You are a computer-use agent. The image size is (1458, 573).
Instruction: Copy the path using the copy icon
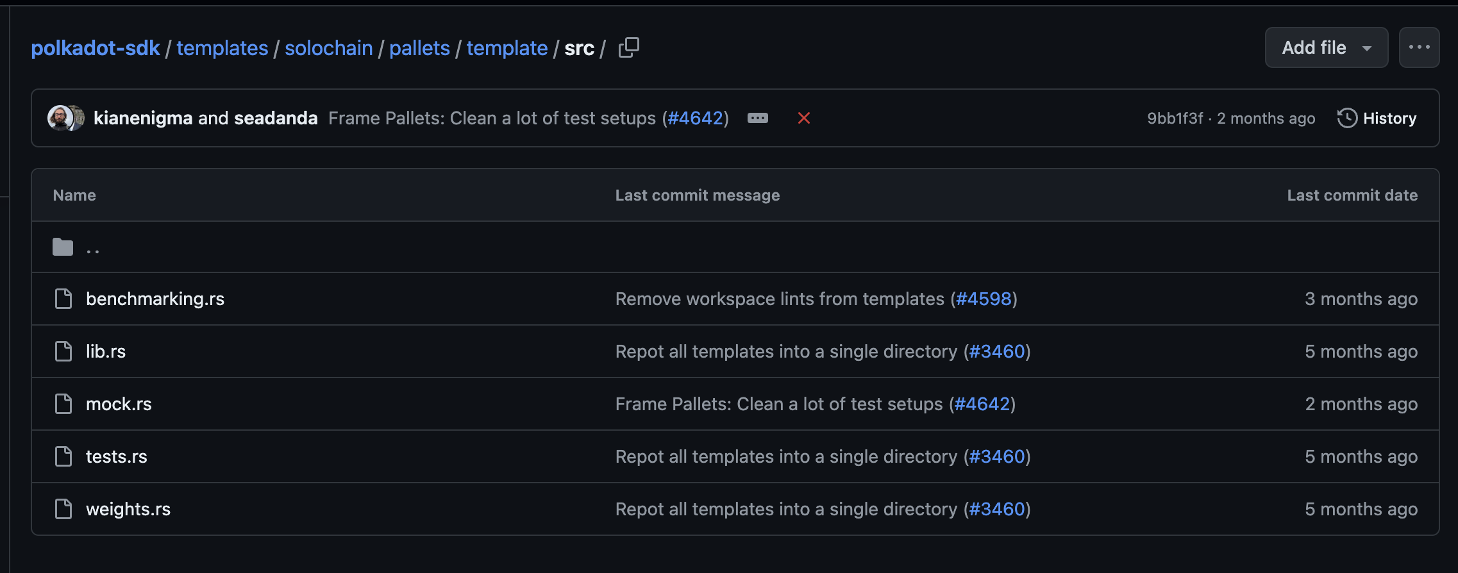[628, 47]
